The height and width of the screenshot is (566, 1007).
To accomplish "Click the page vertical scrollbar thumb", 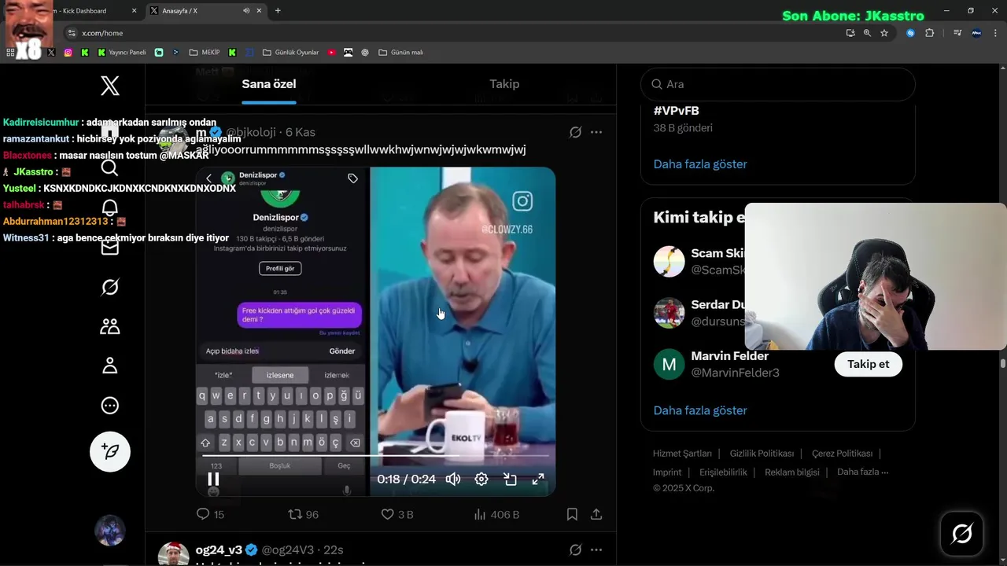I will [x=1003, y=364].
